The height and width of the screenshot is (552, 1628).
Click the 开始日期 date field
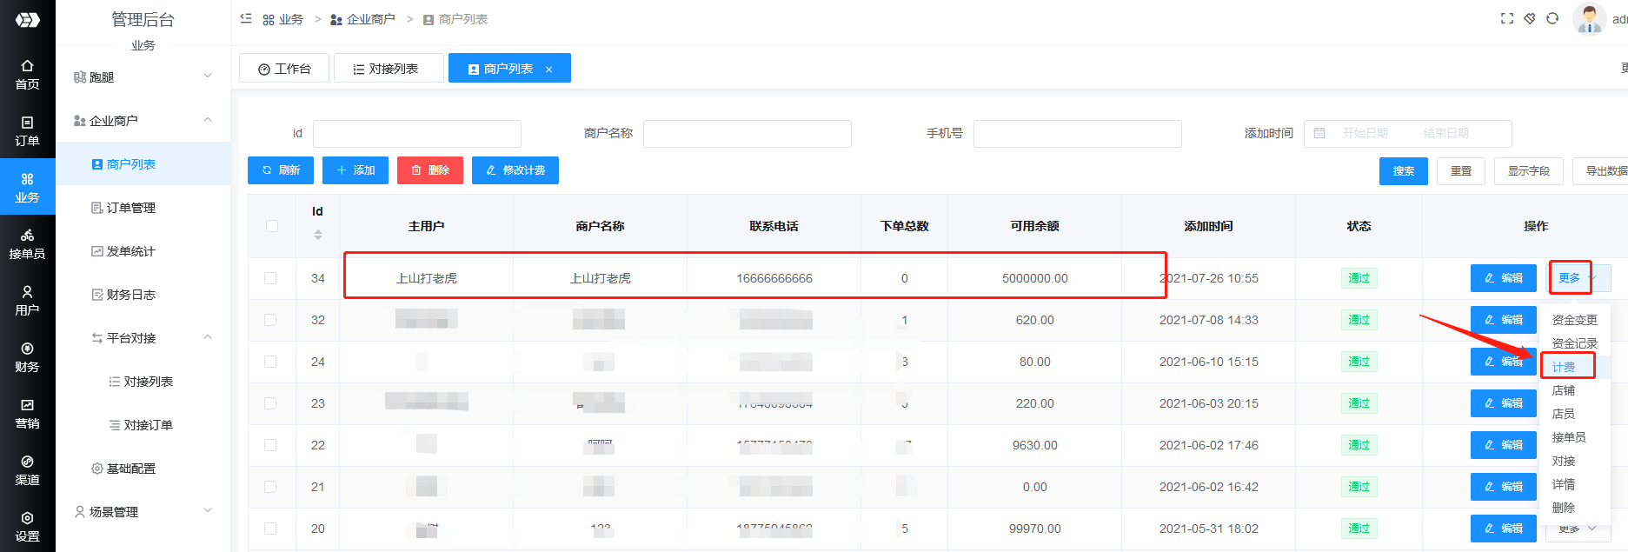coord(1365,133)
